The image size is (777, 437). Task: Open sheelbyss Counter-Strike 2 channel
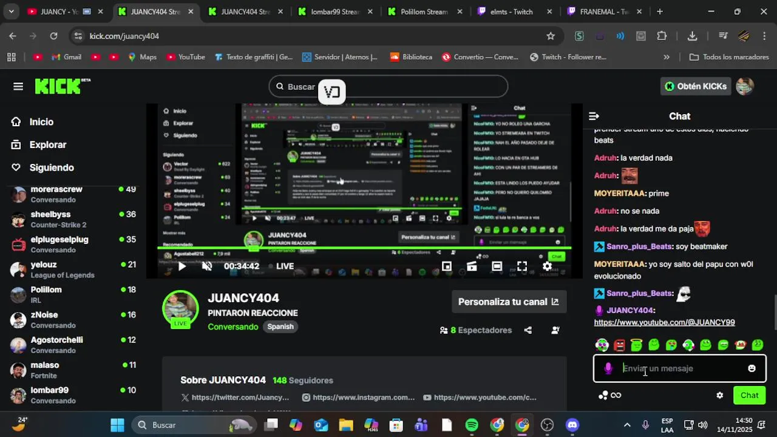point(73,219)
